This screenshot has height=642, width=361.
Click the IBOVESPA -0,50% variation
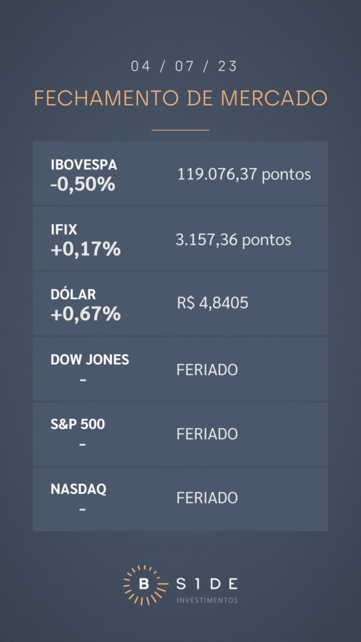click(x=83, y=185)
